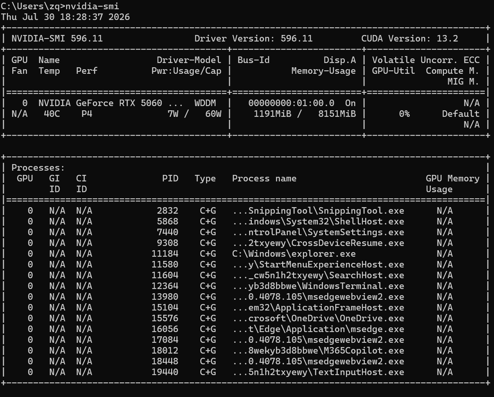This screenshot has width=494, height=397.
Task: Click the GPU-Util header text
Action: (x=394, y=71)
